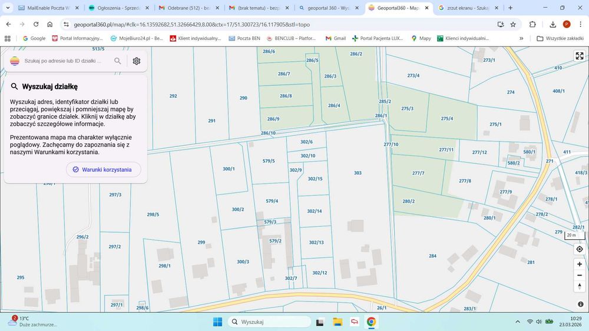Locate my position on the map

[x=579, y=249]
